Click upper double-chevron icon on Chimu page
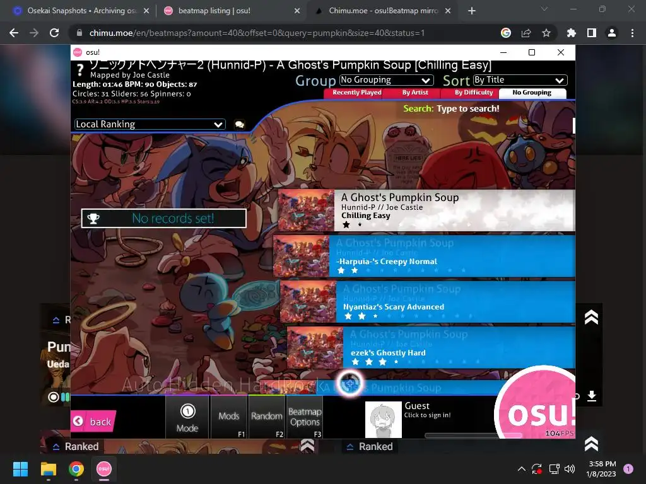The width and height of the screenshot is (646, 484). [x=591, y=317]
